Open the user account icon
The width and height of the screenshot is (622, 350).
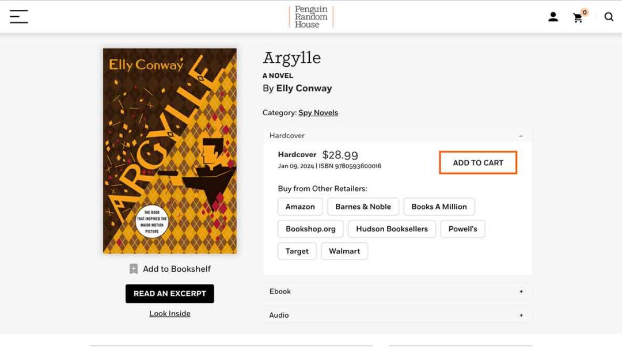[553, 17]
